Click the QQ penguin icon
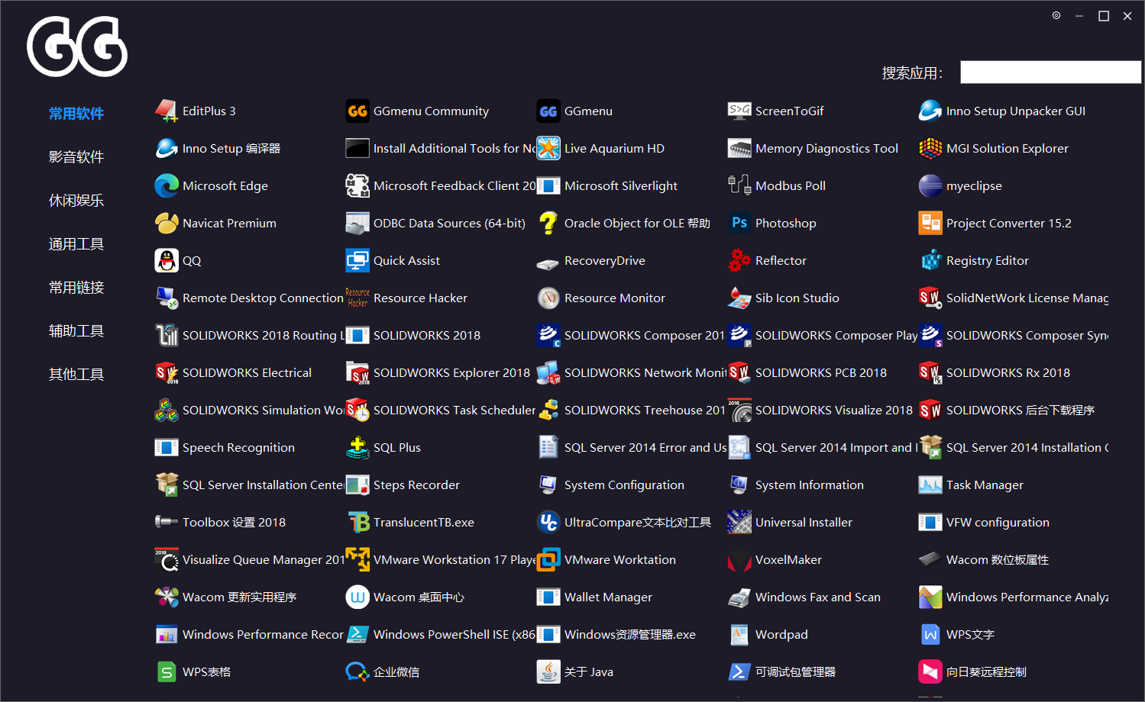This screenshot has height=702, width=1145. click(x=167, y=260)
